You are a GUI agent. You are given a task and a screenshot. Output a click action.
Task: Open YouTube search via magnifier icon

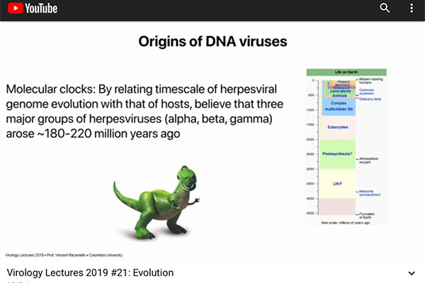coord(385,8)
